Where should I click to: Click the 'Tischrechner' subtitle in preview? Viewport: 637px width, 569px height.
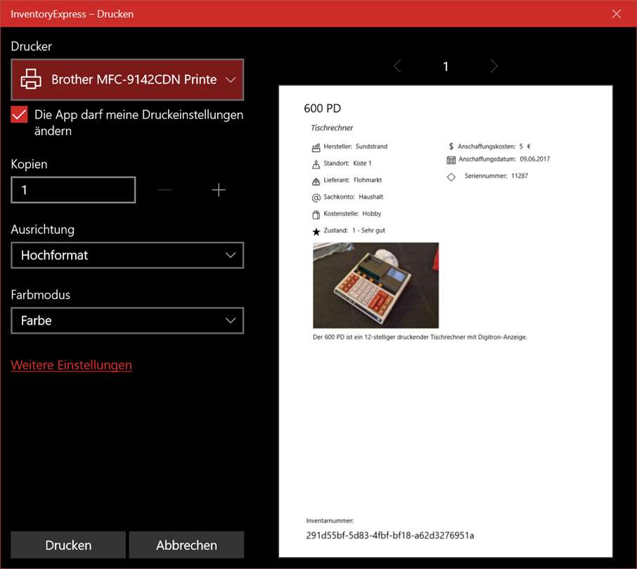(332, 128)
